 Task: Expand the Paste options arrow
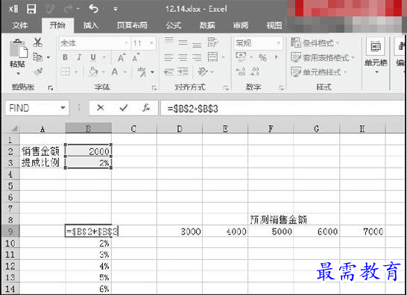(18, 74)
